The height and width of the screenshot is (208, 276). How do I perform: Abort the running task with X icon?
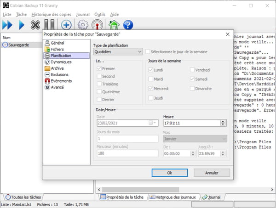35,25
